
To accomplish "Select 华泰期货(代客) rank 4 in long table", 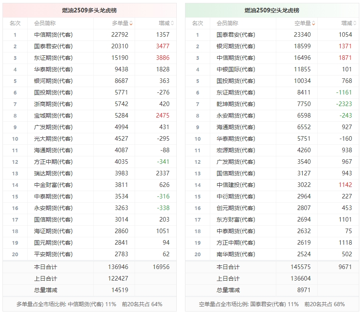I will pos(53,69).
